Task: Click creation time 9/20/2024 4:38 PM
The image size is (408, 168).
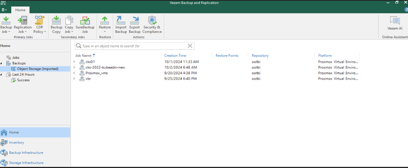Action: [181, 73]
